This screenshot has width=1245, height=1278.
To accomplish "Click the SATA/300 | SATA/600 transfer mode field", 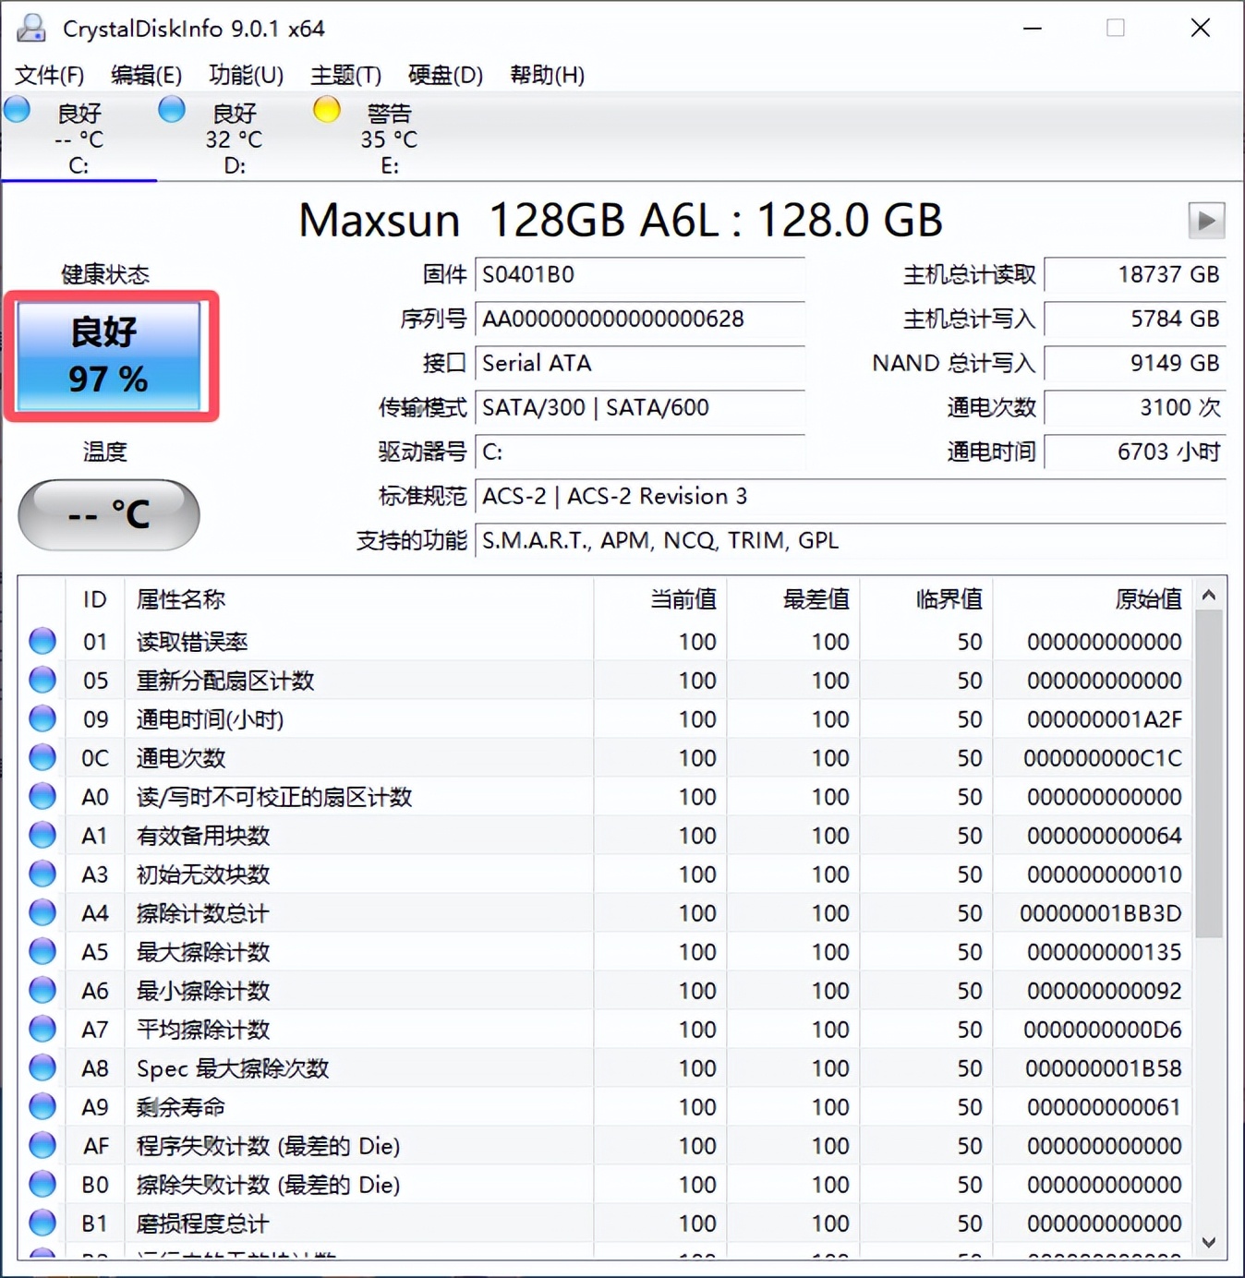I will tap(639, 407).
